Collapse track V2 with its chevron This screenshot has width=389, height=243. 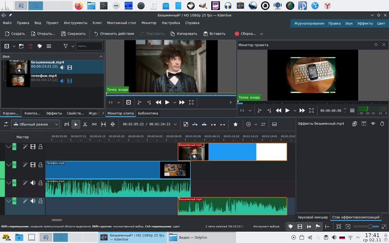(8, 147)
